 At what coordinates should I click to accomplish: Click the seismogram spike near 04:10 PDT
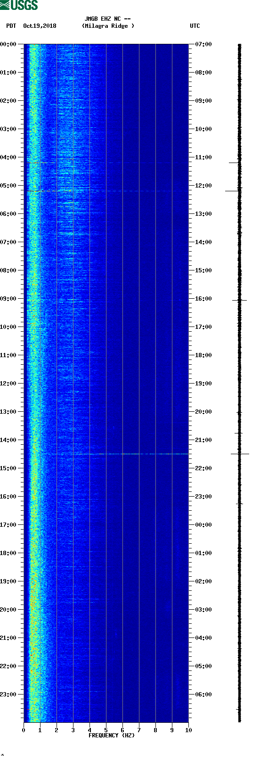tap(235, 163)
